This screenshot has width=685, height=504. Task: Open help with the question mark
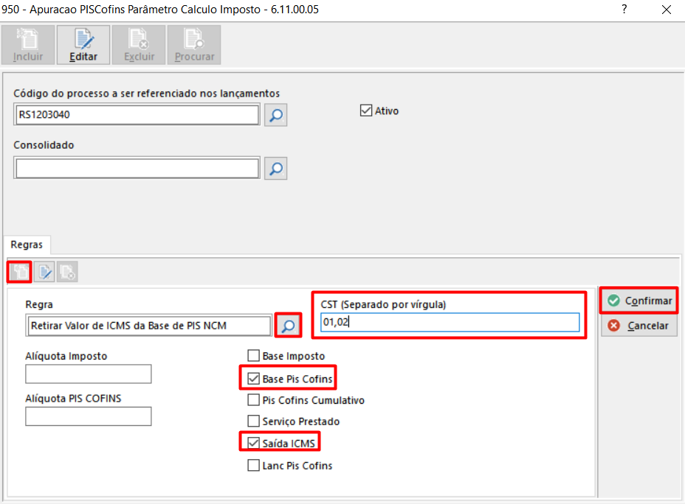click(x=624, y=9)
